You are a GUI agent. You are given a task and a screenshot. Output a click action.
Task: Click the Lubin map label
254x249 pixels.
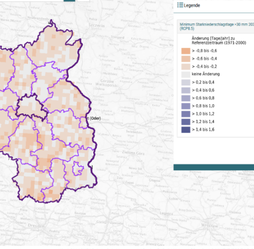click(x=173, y=198)
